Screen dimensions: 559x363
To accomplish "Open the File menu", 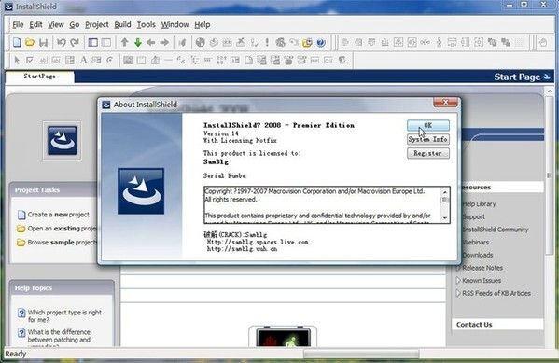I will pos(18,24).
